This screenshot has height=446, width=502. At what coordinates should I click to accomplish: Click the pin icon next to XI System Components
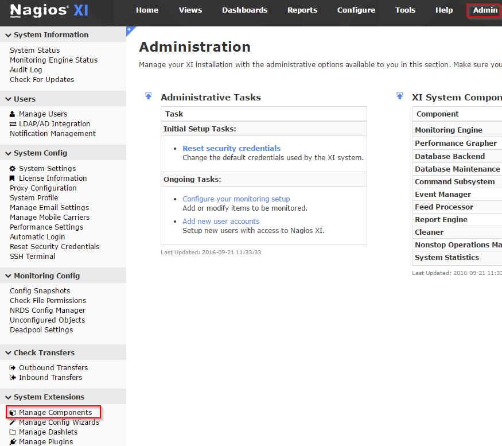tap(399, 96)
